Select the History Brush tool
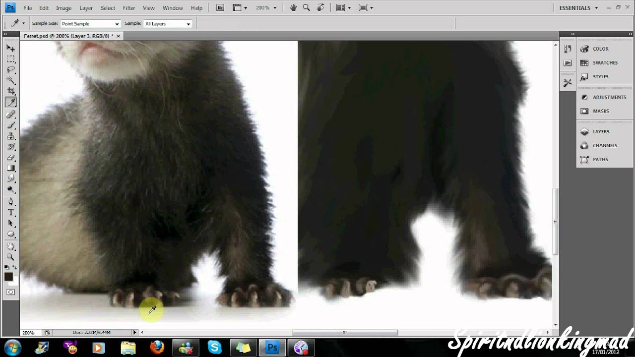 (10, 147)
